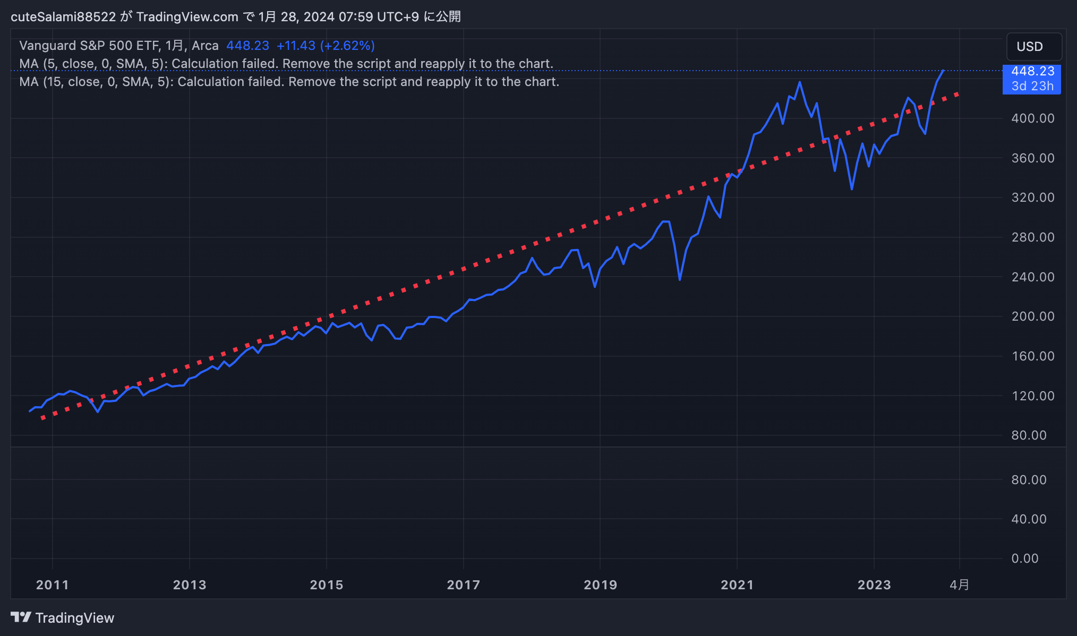
Task: Click the +11.43 (+2.62%) change value
Action: (326, 46)
